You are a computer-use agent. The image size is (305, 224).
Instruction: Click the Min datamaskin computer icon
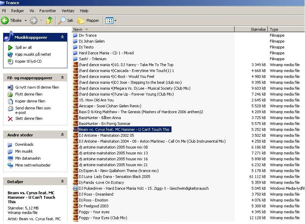click(10, 158)
